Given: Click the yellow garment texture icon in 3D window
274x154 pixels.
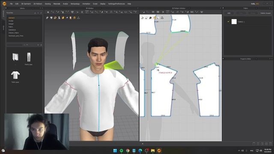Looking at the screenshot, I should point(63,18).
